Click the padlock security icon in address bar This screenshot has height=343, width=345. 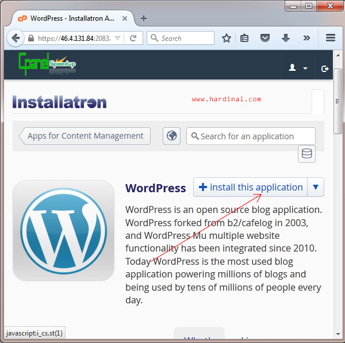coord(31,39)
